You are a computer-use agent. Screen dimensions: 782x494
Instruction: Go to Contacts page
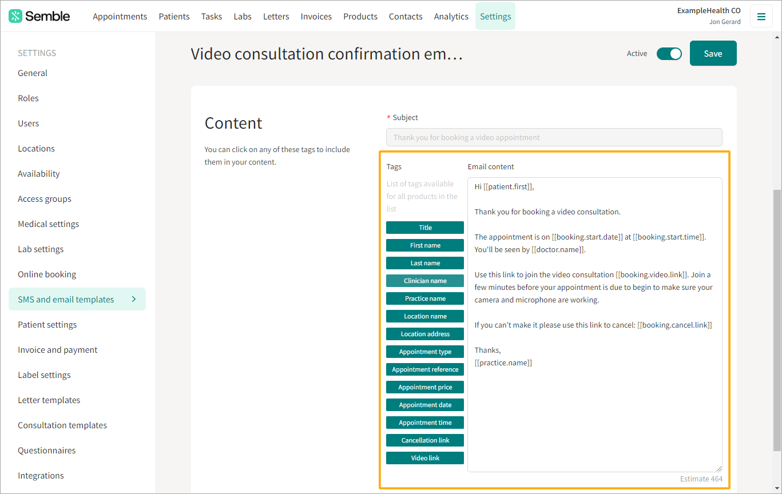pos(406,16)
